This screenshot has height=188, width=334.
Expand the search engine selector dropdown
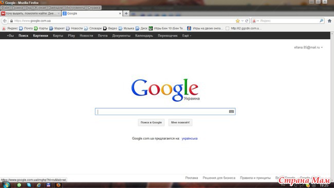click(x=255, y=21)
